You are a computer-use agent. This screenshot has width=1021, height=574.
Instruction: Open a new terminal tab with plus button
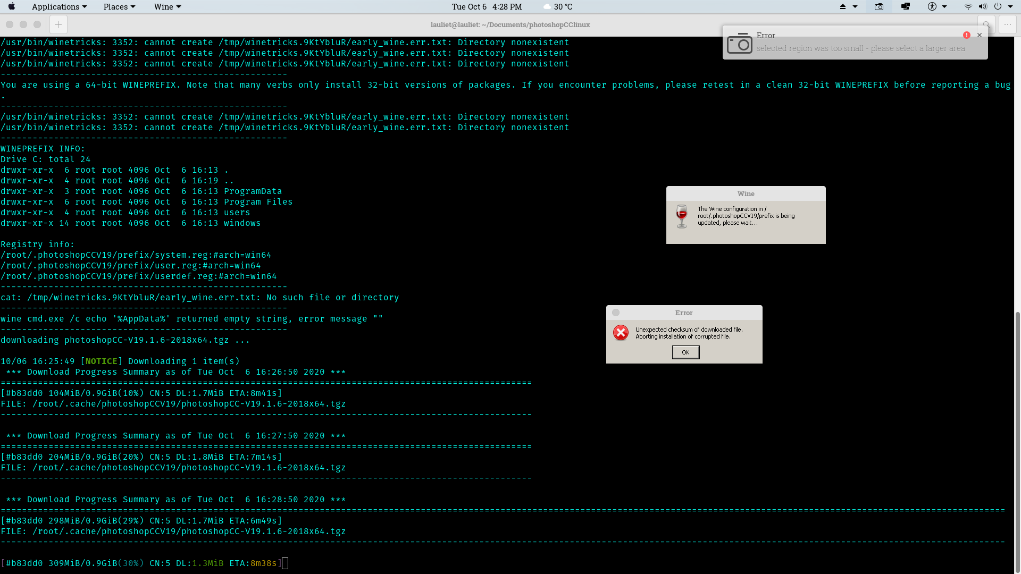click(x=58, y=24)
